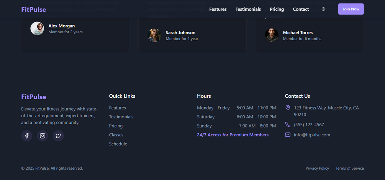Open the Facebook social icon
The height and width of the screenshot is (180, 385).
click(x=27, y=136)
